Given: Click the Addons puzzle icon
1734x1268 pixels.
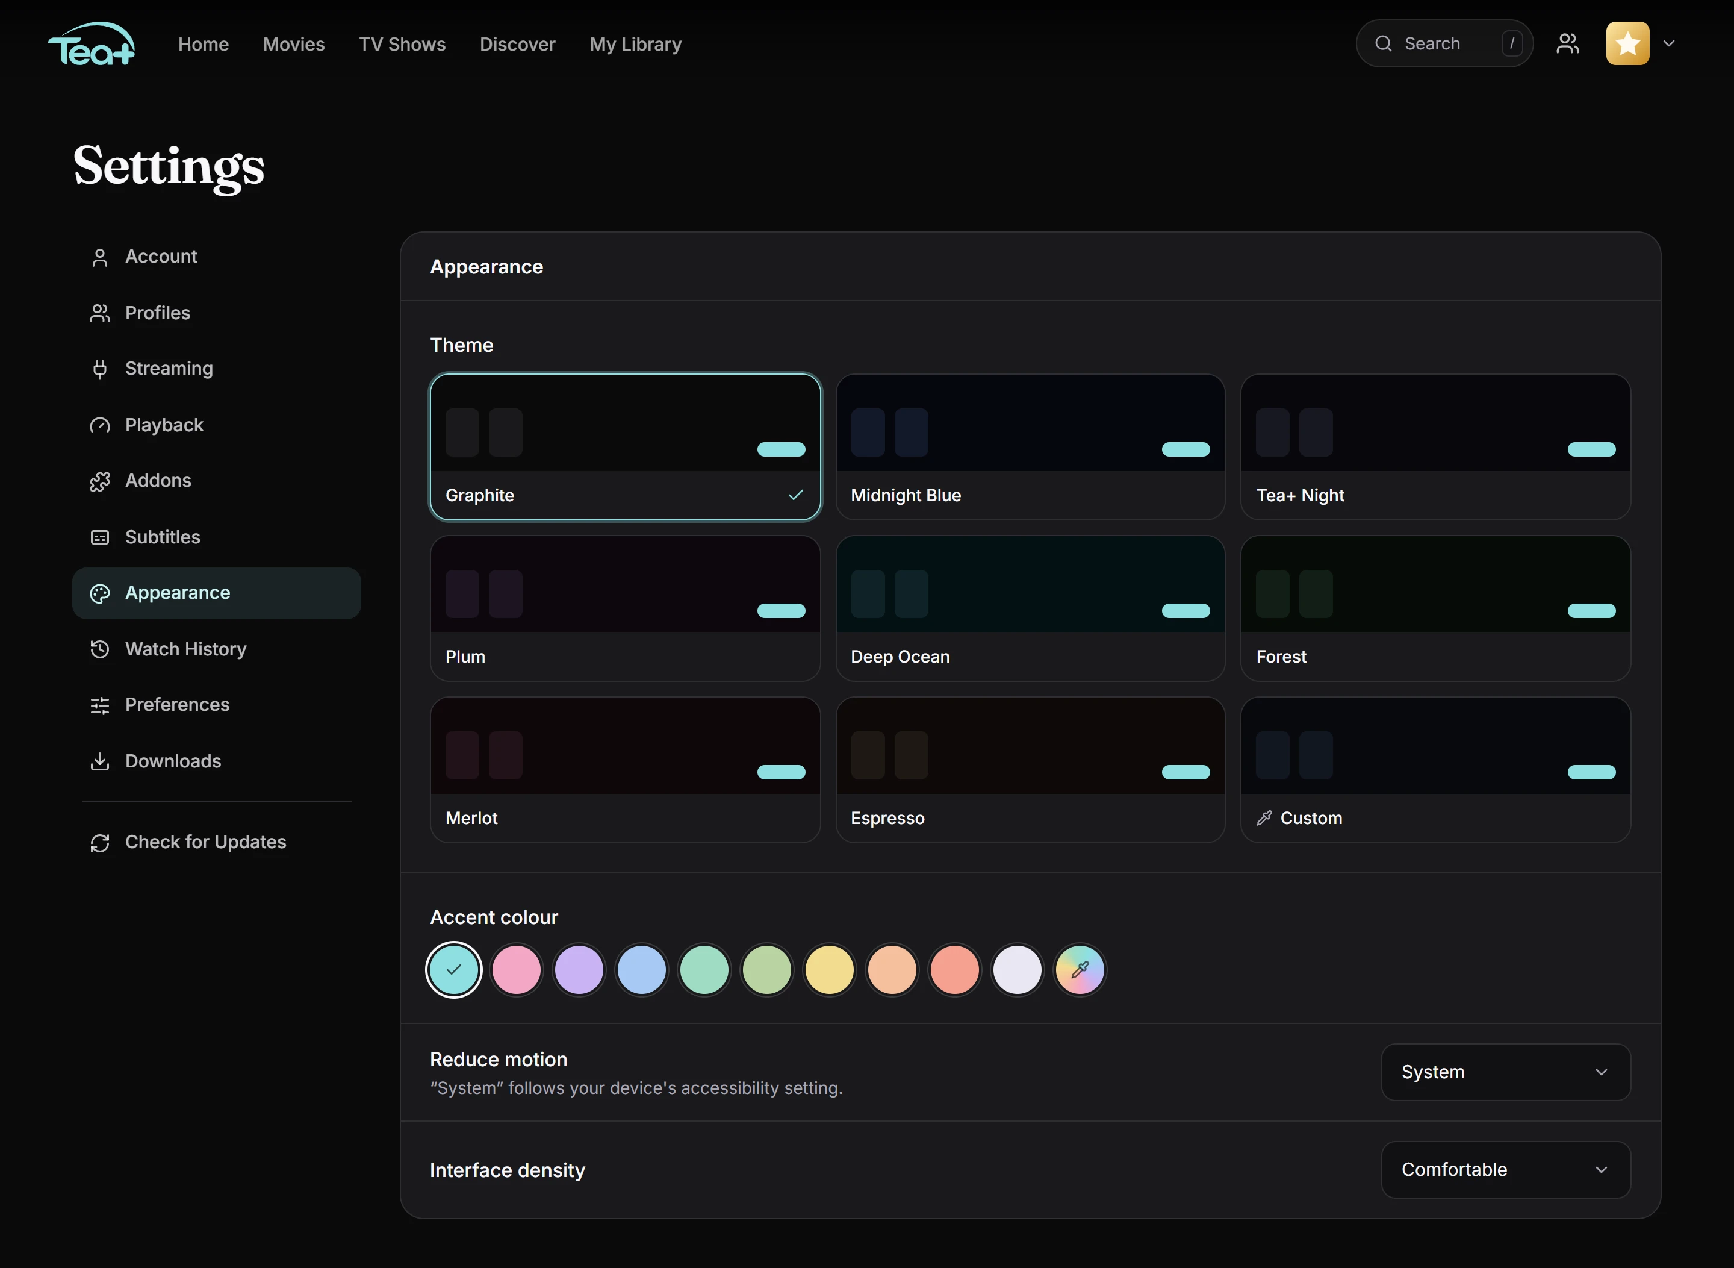Looking at the screenshot, I should click(x=100, y=481).
